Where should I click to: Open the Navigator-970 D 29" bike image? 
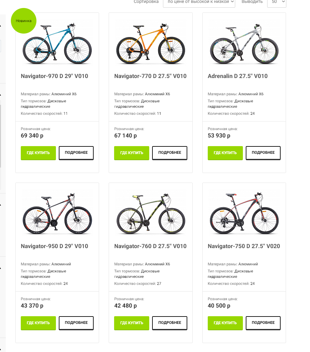tap(57, 43)
